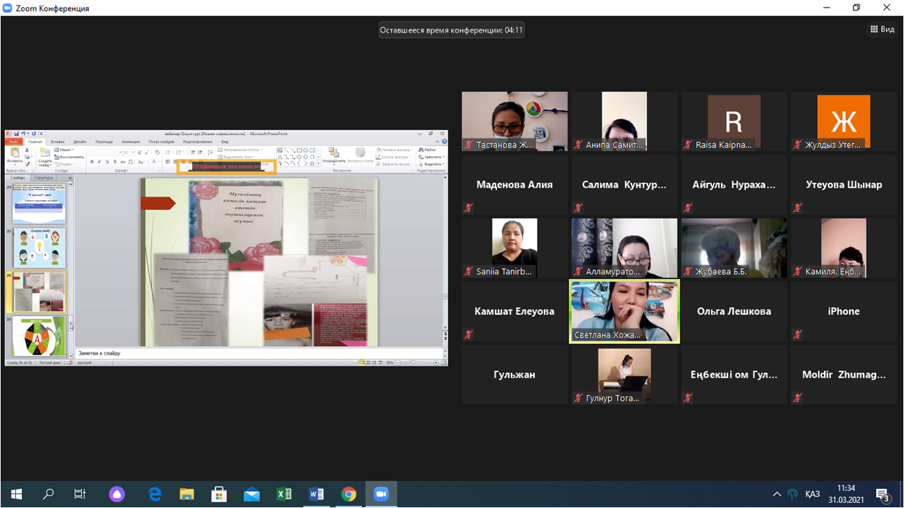The width and height of the screenshot is (904, 508).
Task: Open Google Chrome from the taskbar
Action: coord(349,494)
